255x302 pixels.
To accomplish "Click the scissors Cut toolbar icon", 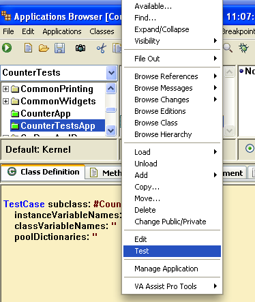I will coord(102,48).
